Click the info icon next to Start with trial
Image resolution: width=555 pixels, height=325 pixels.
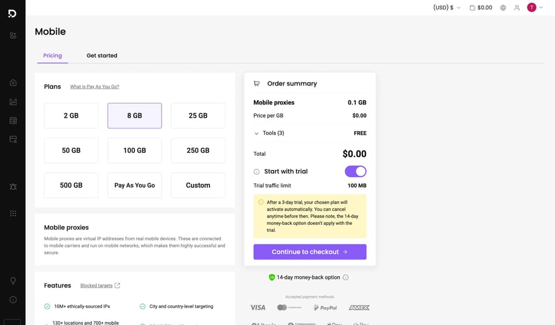[x=256, y=172]
